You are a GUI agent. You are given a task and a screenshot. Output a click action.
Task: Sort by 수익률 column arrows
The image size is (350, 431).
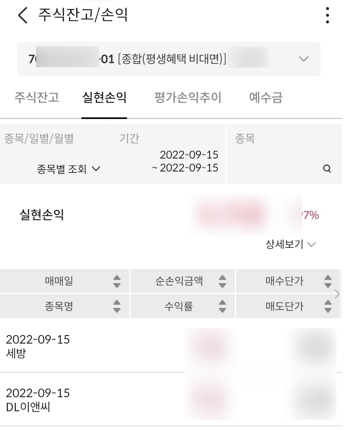point(222,306)
